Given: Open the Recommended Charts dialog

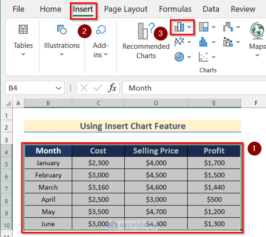Looking at the screenshot, I should point(146,41).
